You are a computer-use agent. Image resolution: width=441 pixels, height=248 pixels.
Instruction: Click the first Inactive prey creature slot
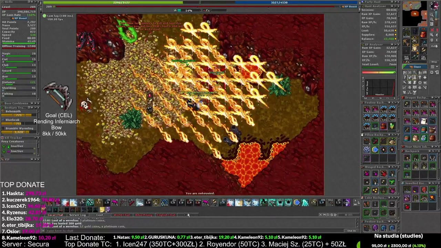[19, 147]
